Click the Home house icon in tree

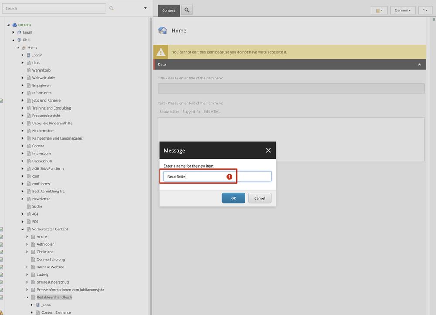pos(24,48)
